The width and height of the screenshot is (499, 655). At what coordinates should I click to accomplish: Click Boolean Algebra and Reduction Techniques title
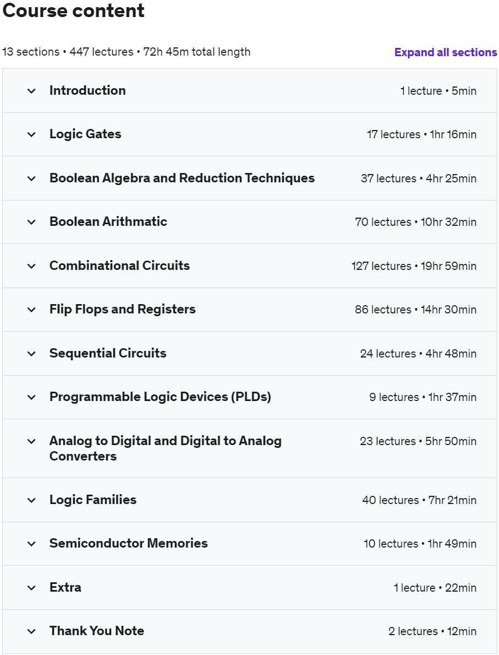pyautogui.click(x=182, y=178)
